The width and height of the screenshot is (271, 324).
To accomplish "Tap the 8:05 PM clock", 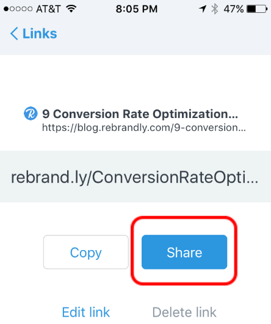I will (x=137, y=9).
